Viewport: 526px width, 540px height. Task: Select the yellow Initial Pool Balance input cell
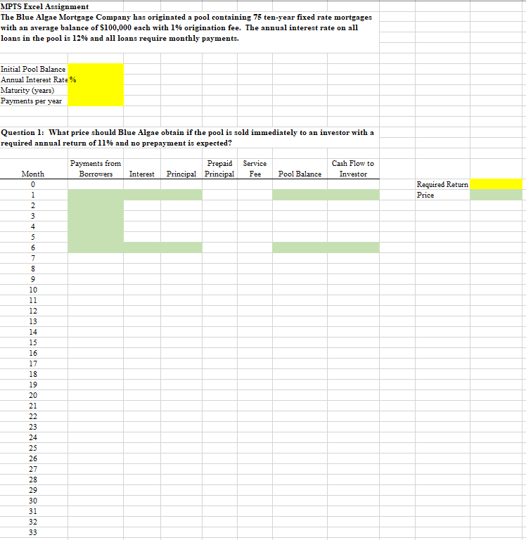[x=96, y=69]
